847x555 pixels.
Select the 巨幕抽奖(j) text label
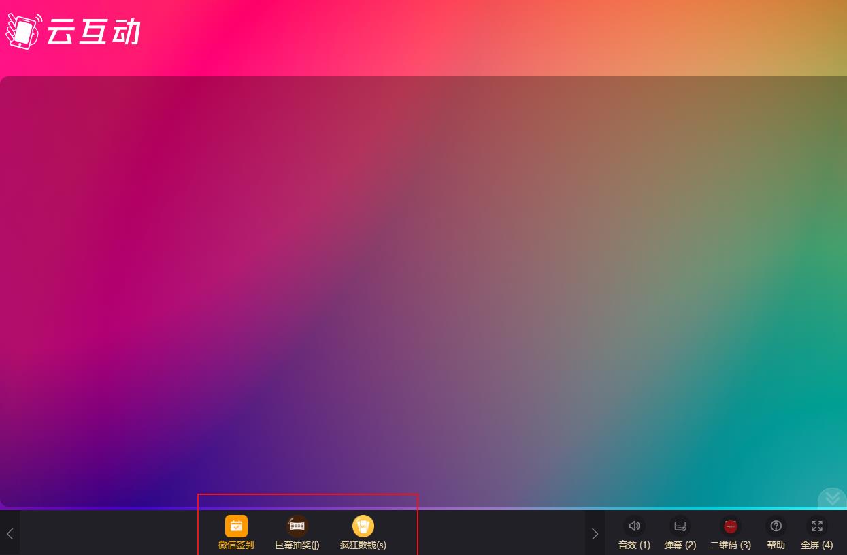297,545
